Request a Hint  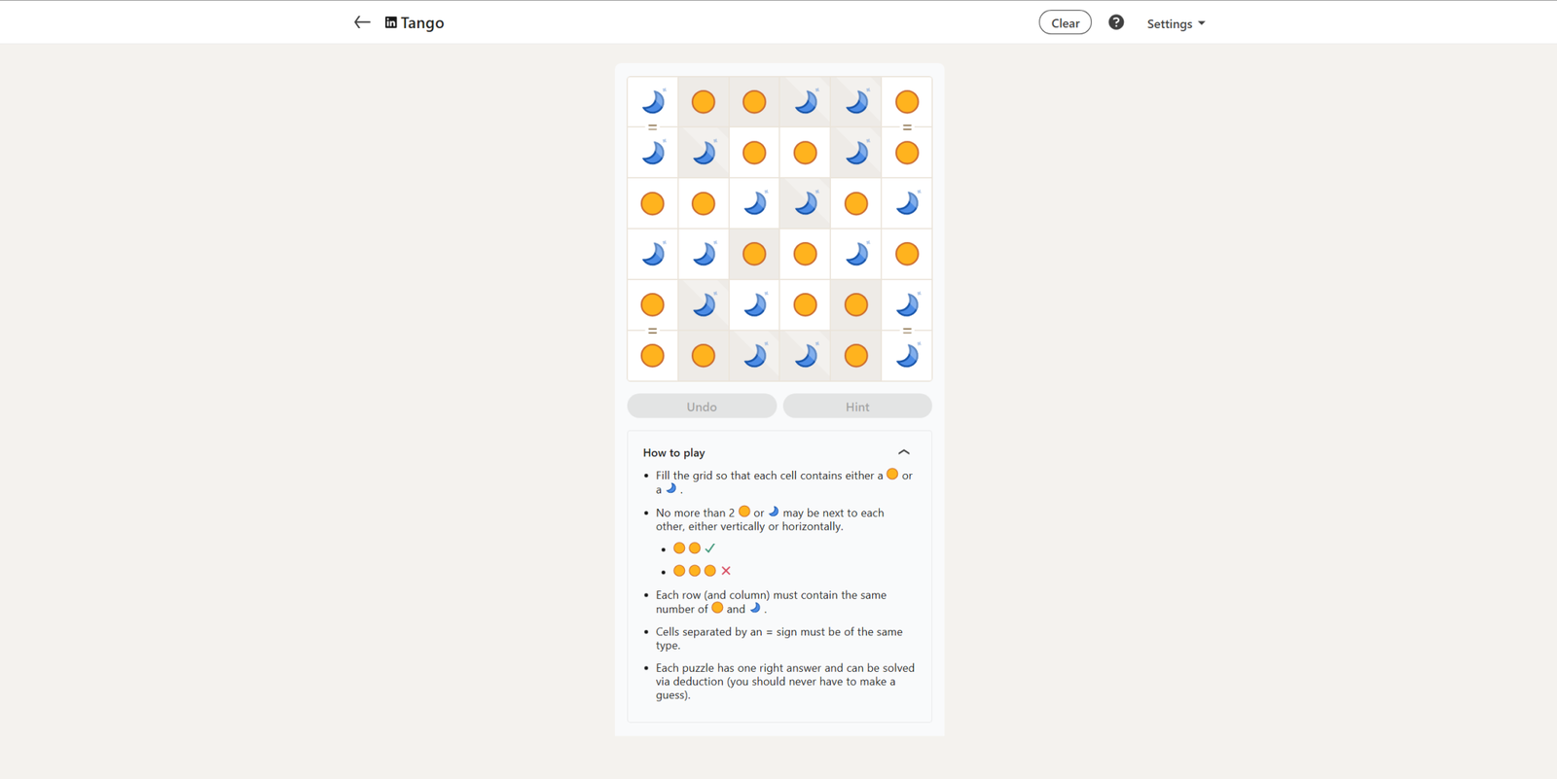tap(857, 407)
